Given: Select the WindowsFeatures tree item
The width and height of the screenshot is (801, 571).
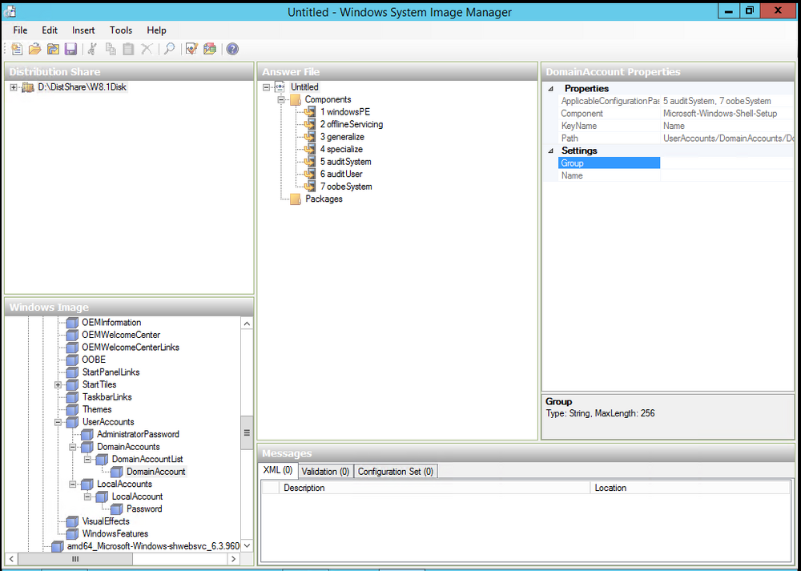Looking at the screenshot, I should (115, 533).
